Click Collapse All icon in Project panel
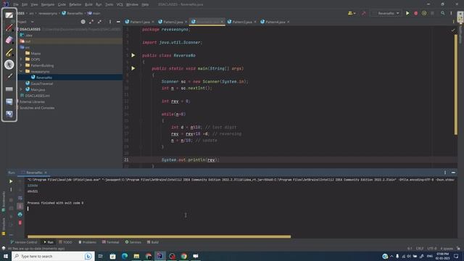The width and height of the screenshot is (464, 261). 99,22
